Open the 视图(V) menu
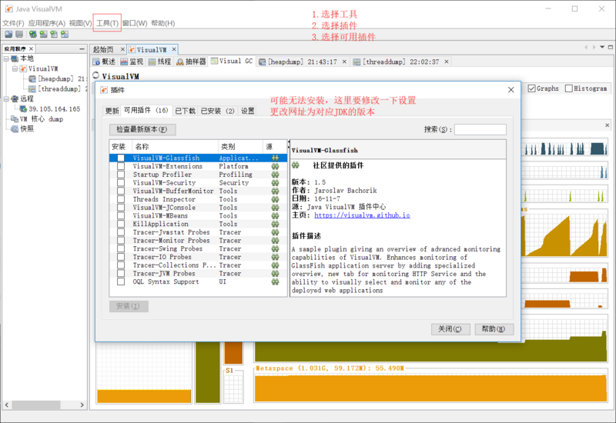The width and height of the screenshot is (616, 423). tap(80, 23)
